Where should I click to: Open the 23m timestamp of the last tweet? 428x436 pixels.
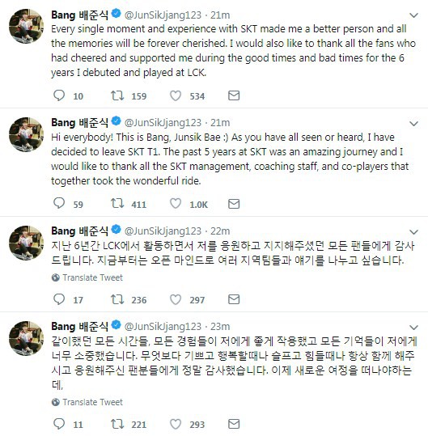point(220,326)
